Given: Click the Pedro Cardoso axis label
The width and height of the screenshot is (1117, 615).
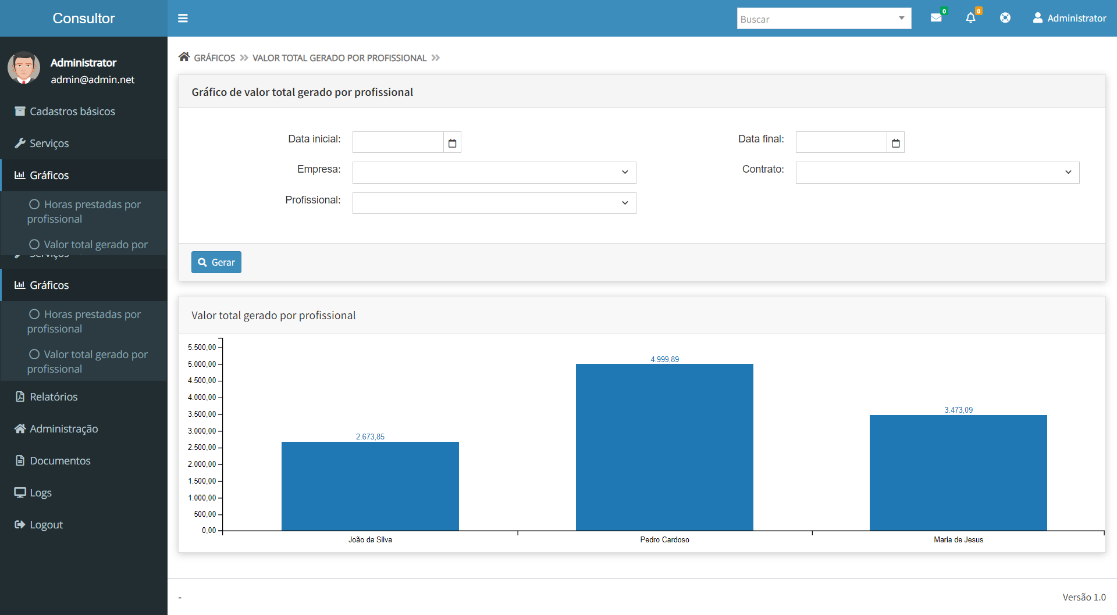Looking at the screenshot, I should pos(664,539).
